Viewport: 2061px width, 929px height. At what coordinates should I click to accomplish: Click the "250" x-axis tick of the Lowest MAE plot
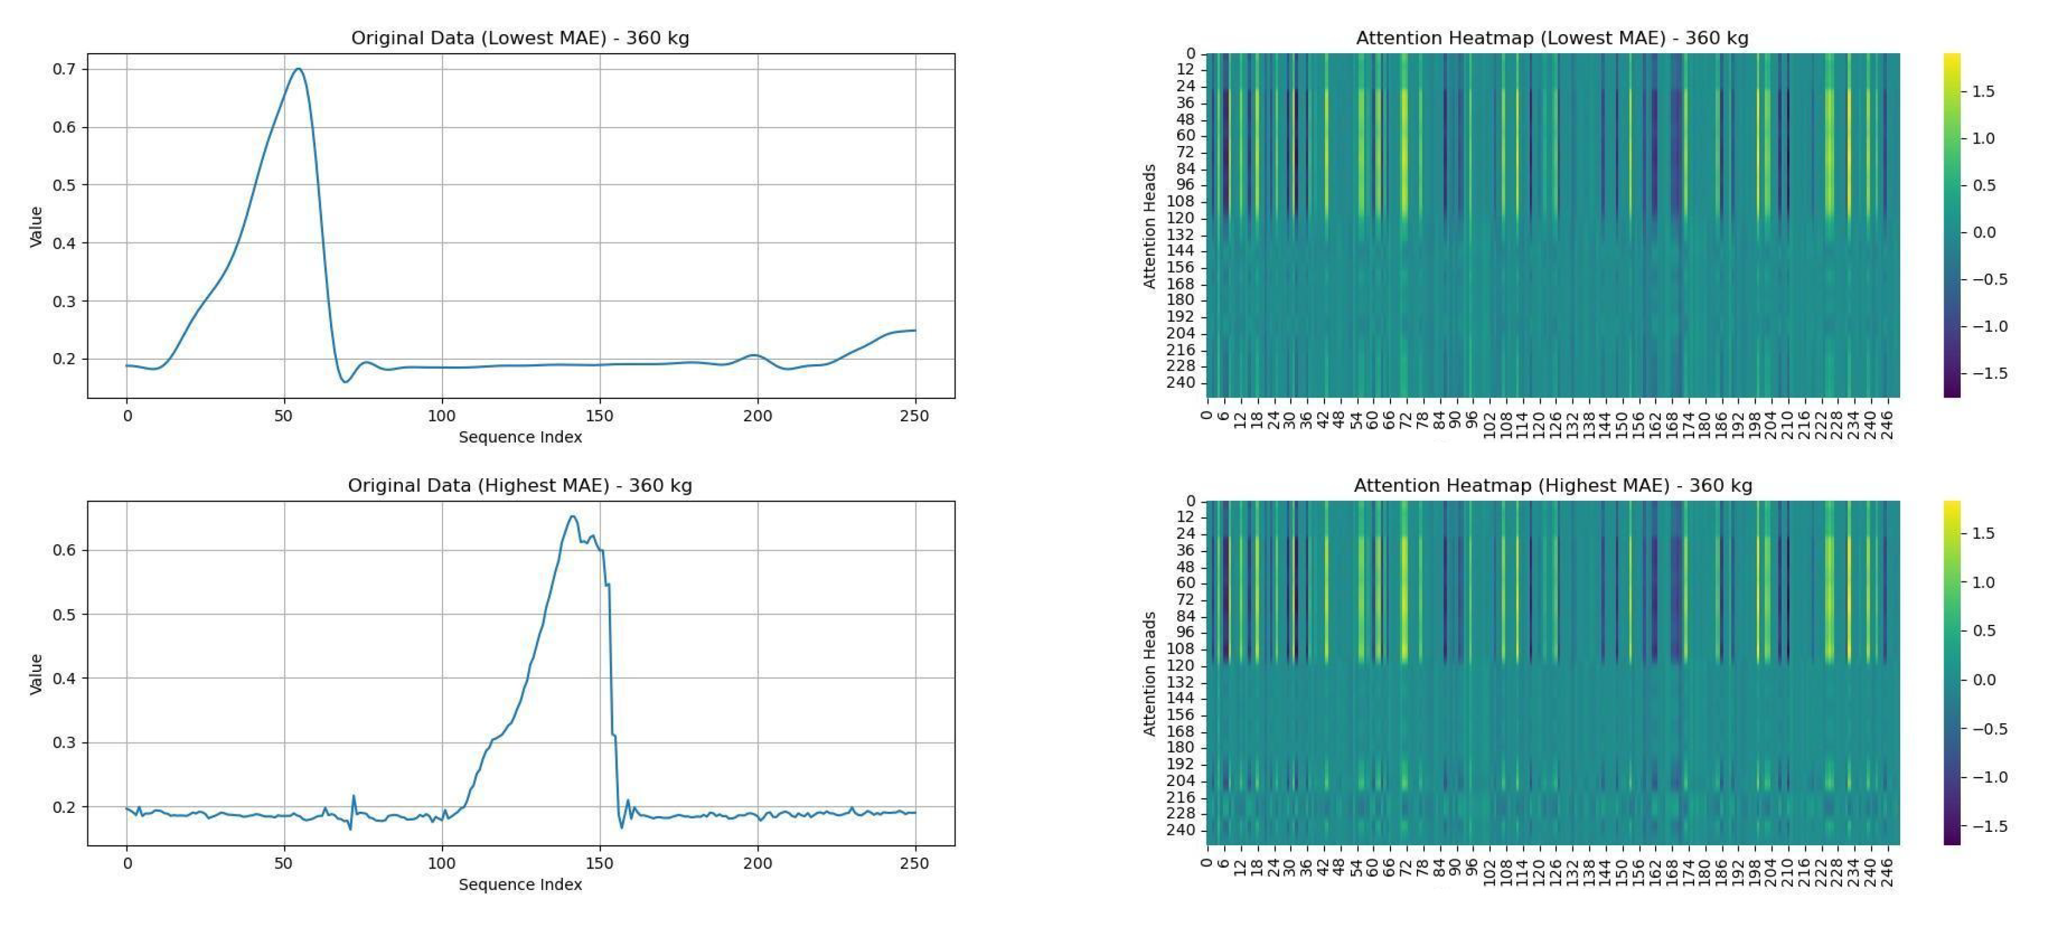point(914,416)
